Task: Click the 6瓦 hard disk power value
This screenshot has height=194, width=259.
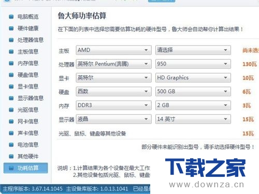Action: [x=247, y=92]
